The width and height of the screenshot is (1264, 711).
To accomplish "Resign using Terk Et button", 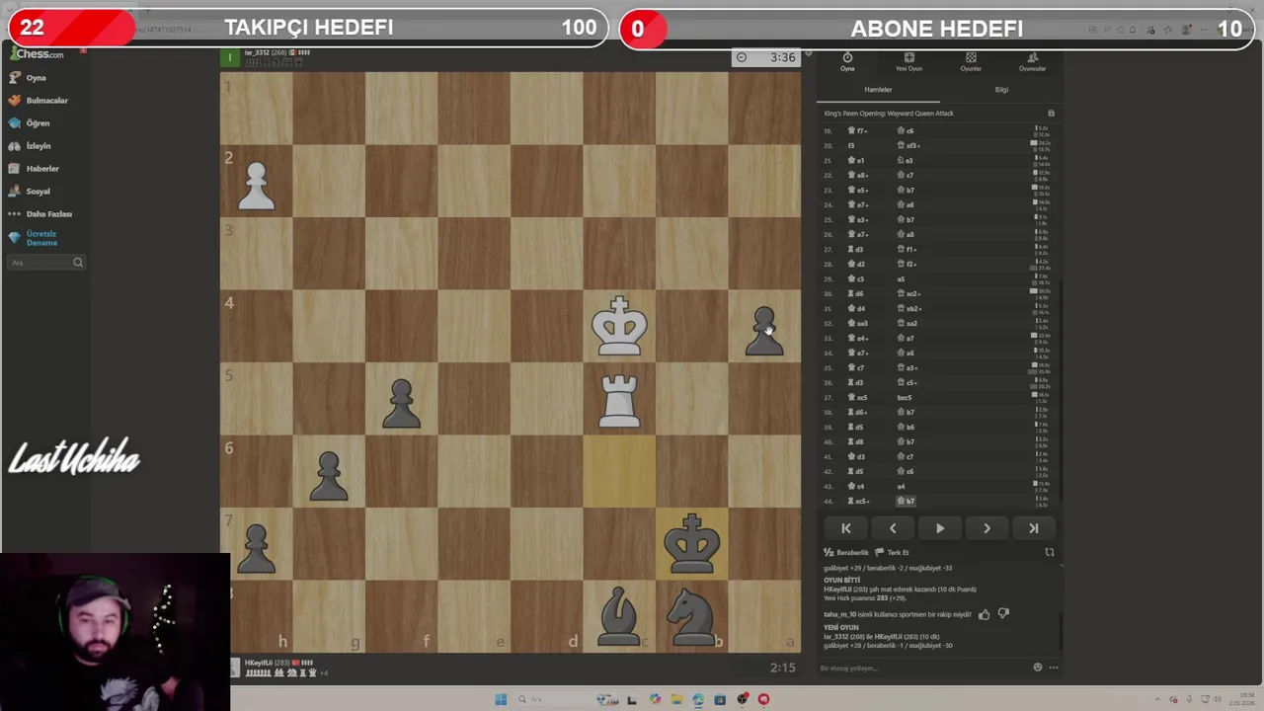I will [x=894, y=553].
